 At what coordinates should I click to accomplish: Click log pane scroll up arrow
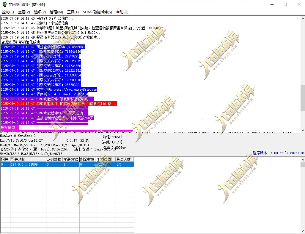coord(302,18)
